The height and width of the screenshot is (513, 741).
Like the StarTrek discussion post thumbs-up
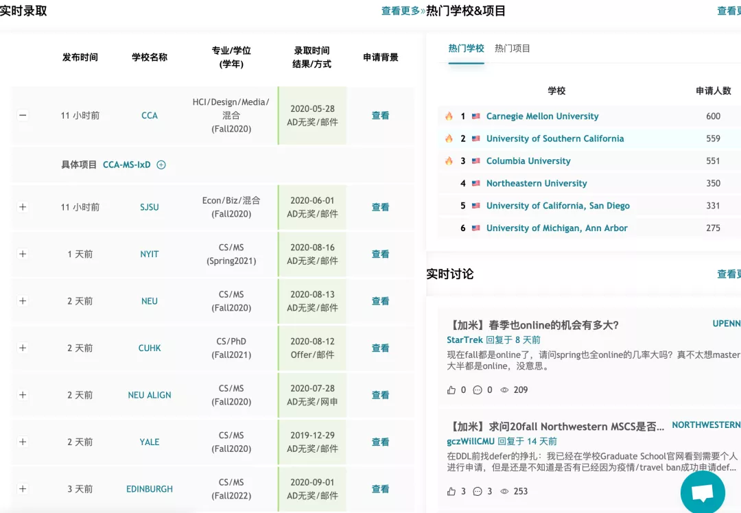(x=451, y=390)
